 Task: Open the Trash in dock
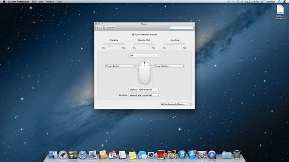237,155
